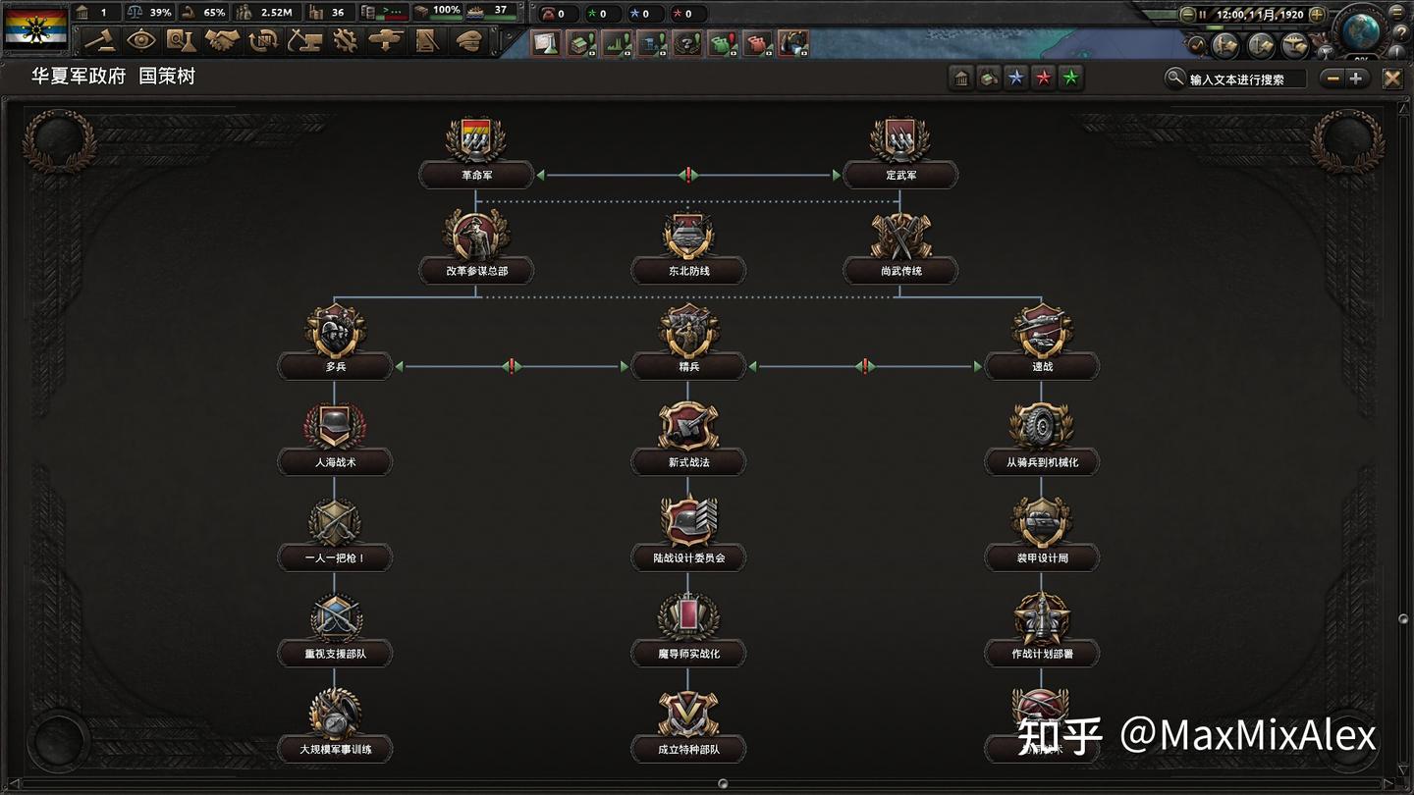Open the logistics menu

426,40
